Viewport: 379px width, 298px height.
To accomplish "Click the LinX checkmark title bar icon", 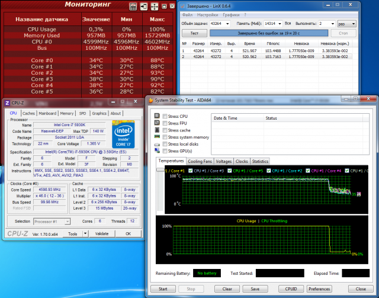I will coord(182,6).
